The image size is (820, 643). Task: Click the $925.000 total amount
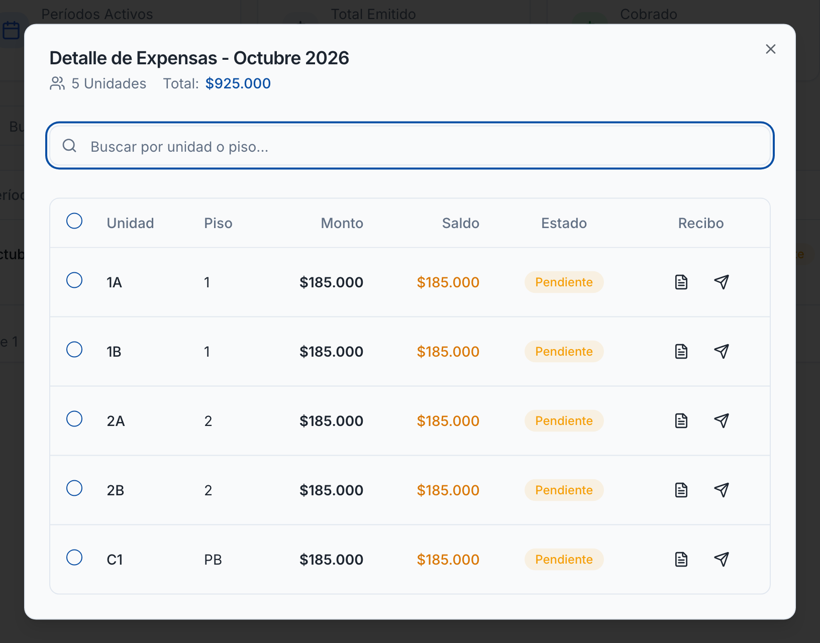pos(238,83)
